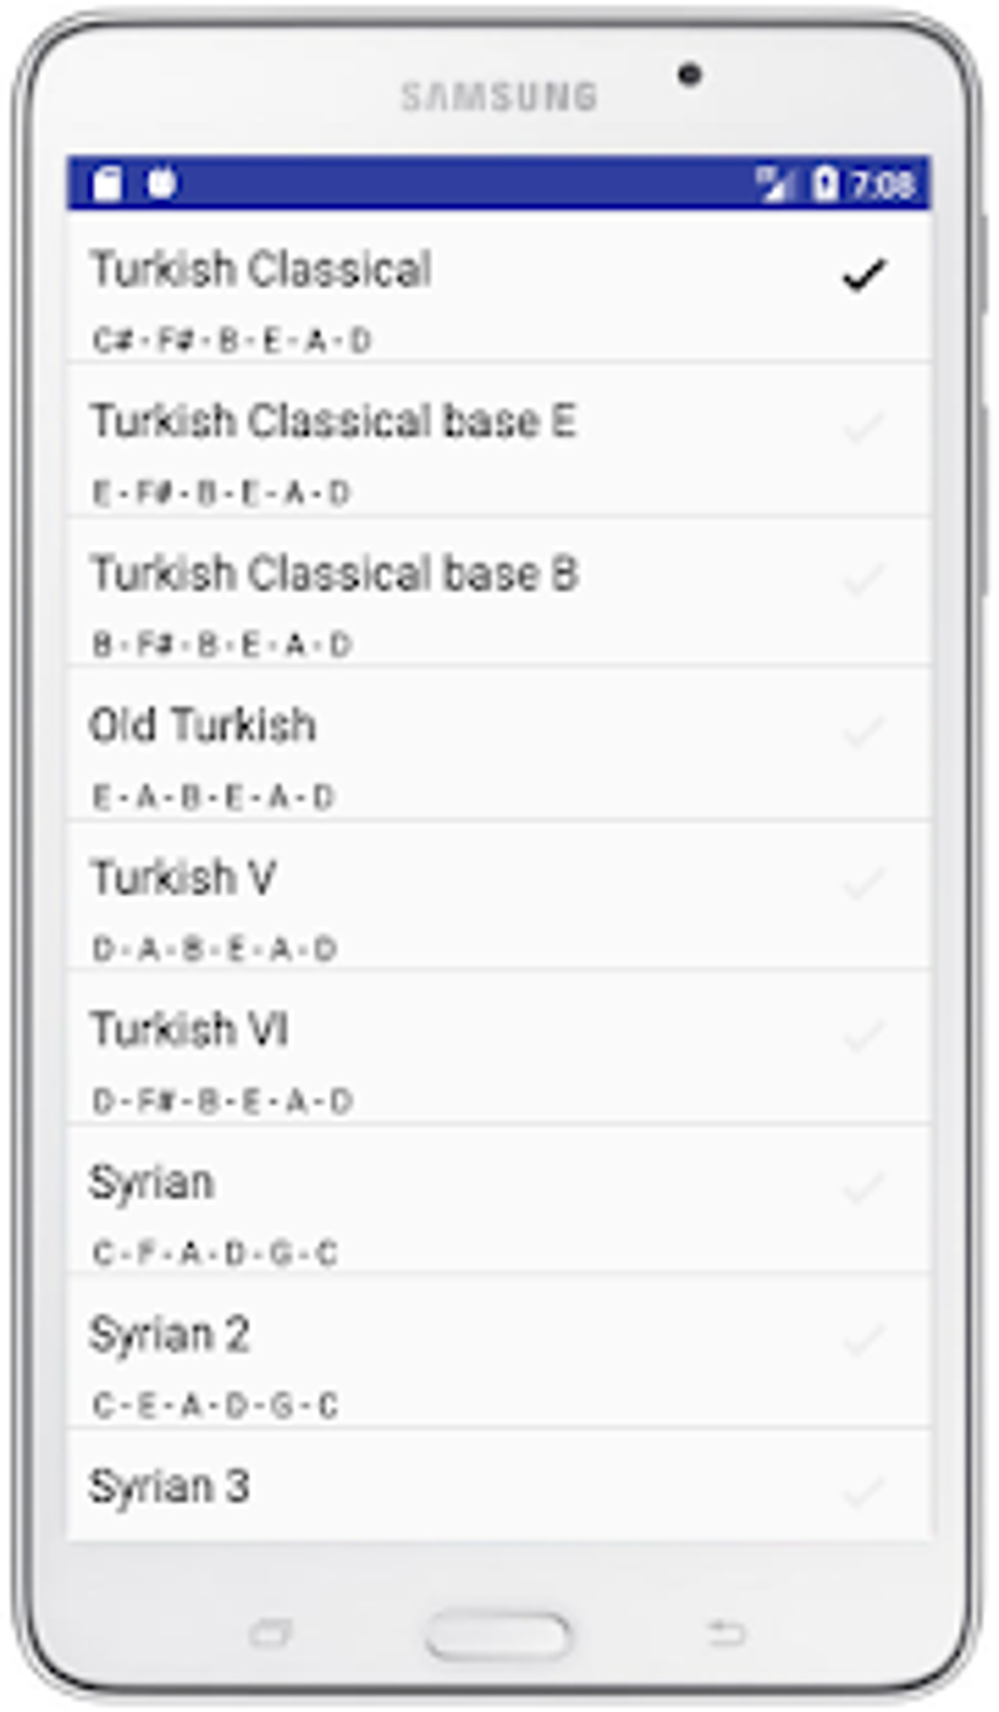The image size is (999, 1712).
Task: Tap the Android debug icon in status bar
Action: click(161, 183)
